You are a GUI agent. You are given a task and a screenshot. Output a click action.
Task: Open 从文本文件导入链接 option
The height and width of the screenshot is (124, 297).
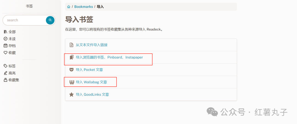click(92, 45)
